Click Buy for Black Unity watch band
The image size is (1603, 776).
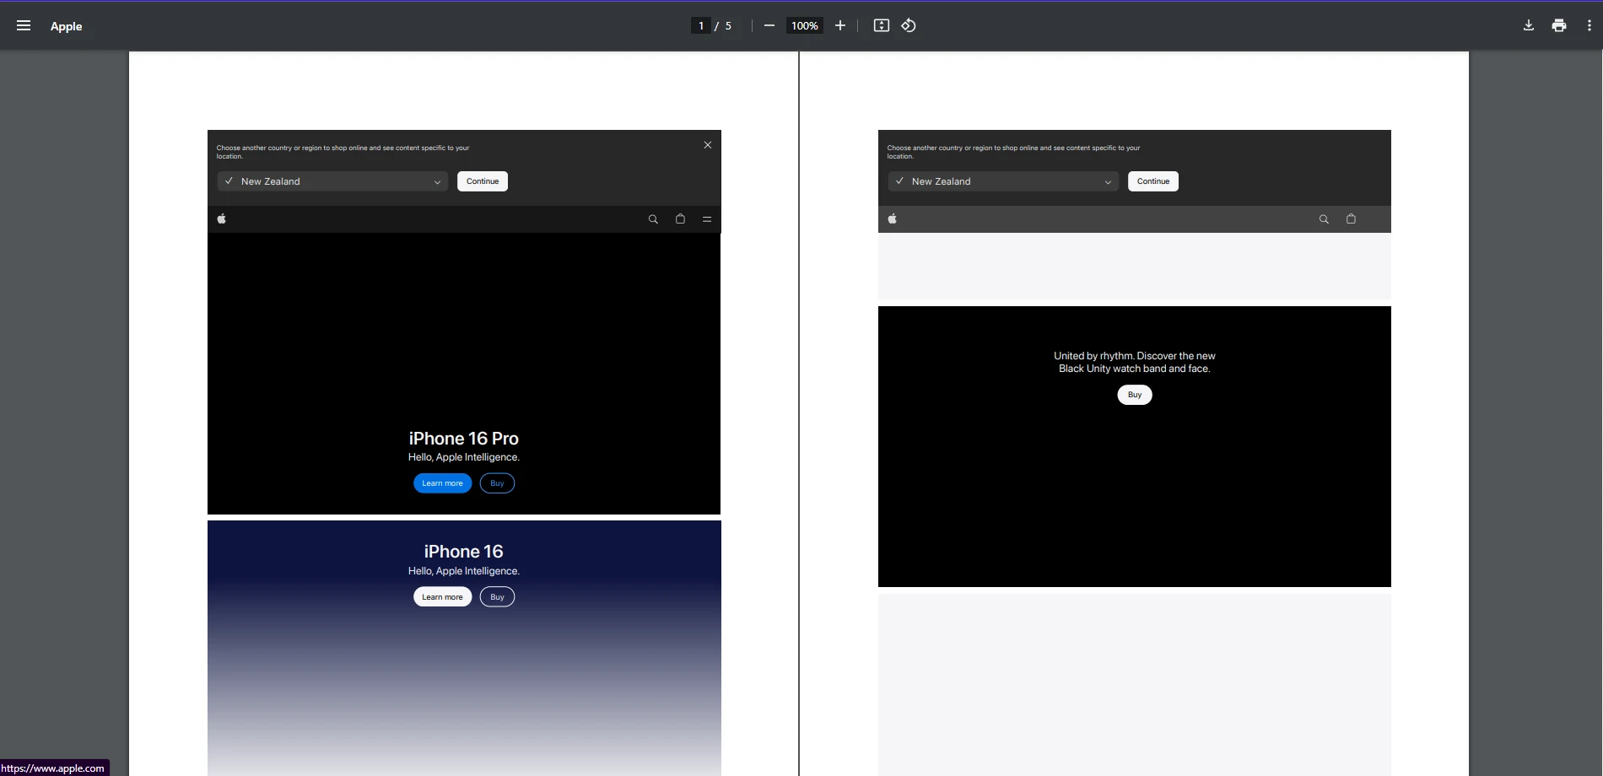pos(1135,395)
